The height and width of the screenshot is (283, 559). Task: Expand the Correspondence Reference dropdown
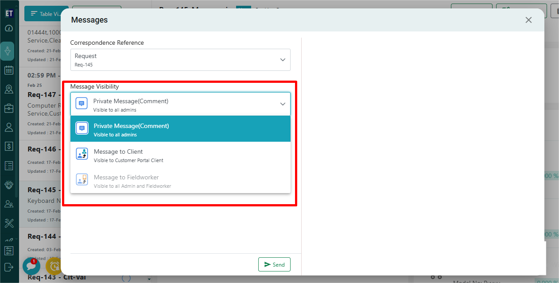click(180, 60)
